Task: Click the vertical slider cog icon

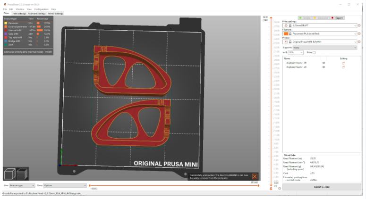Action: coord(280,188)
